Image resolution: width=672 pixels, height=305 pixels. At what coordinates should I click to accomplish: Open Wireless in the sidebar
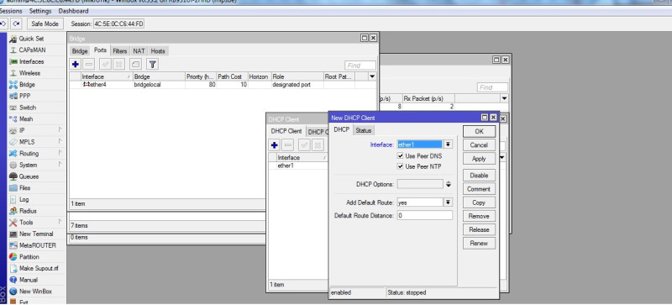click(x=29, y=73)
